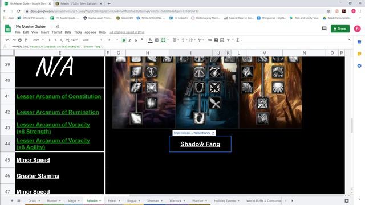Open the Tools menu
365x205 pixels.
pyautogui.click(x=78, y=32)
